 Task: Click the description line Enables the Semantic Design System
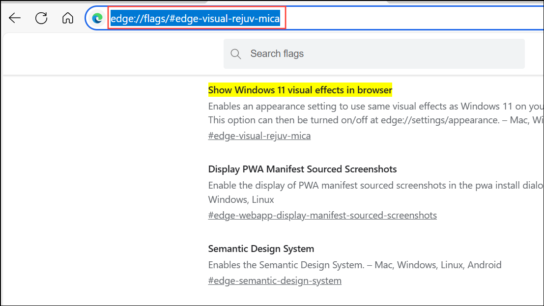354,265
